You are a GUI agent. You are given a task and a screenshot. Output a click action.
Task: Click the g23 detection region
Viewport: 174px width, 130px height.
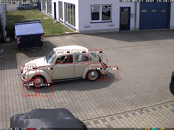click(46, 89)
